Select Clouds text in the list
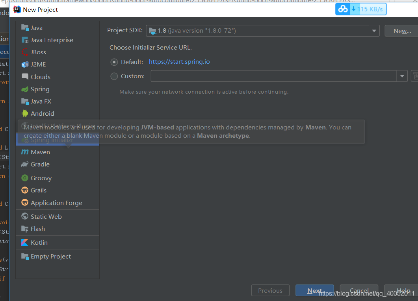Viewport: 418px width, 301px height. click(41, 77)
